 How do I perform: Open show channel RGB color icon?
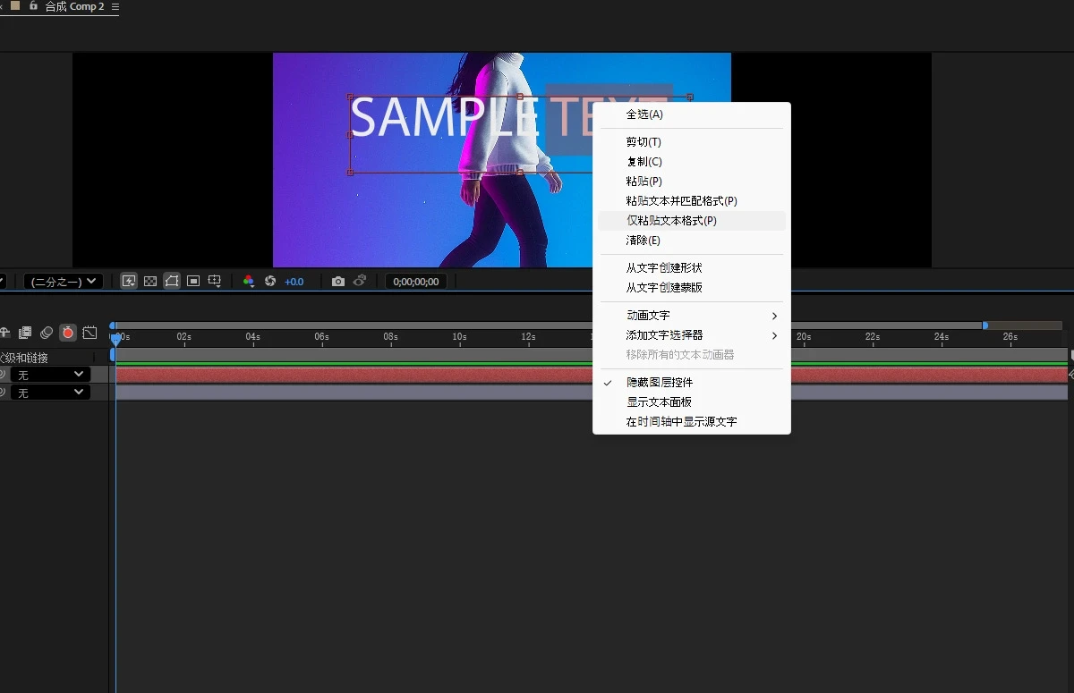coord(249,281)
